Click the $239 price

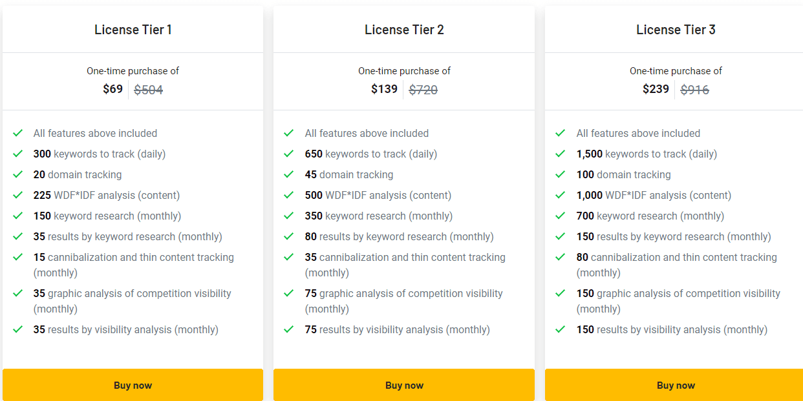pos(656,89)
